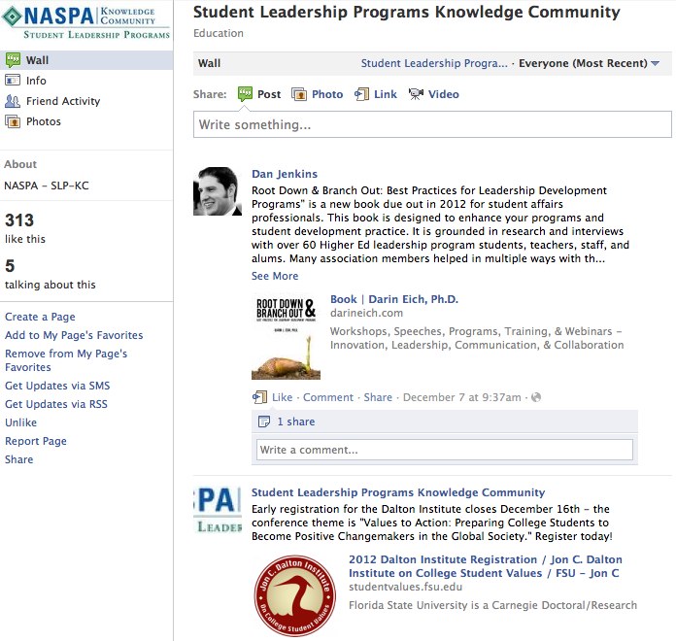The image size is (676, 641).
Task: Open Dan Jenkins' profile photo
Action: coord(218,191)
